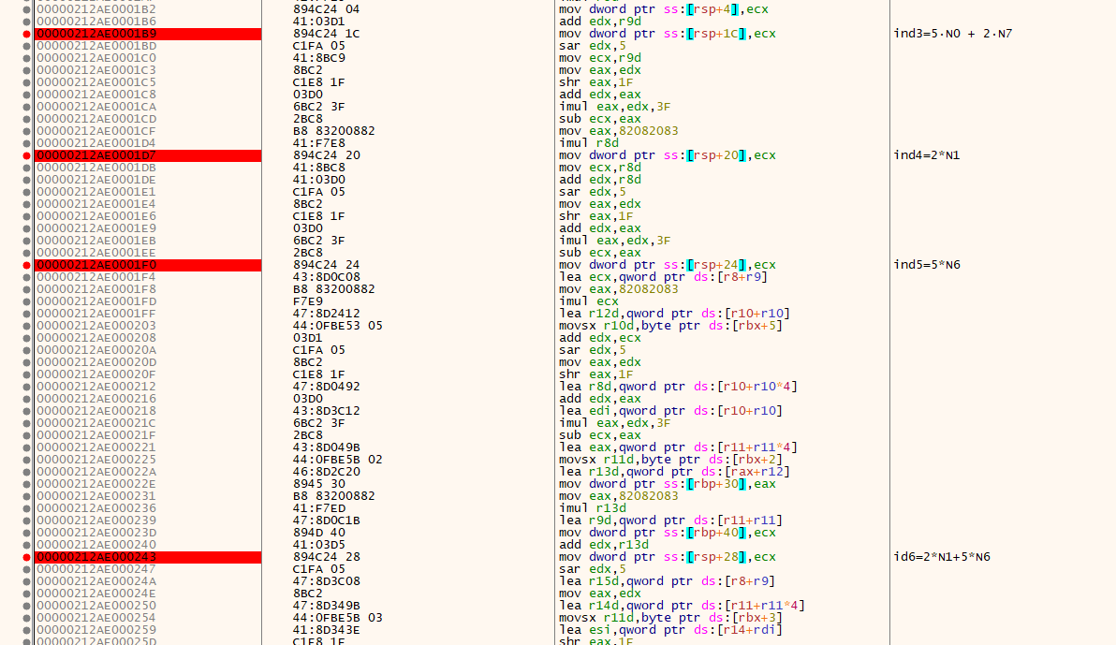Image resolution: width=1116 pixels, height=645 pixels.
Task: Select comment 'ind5=5*N6'
Action: (927, 265)
